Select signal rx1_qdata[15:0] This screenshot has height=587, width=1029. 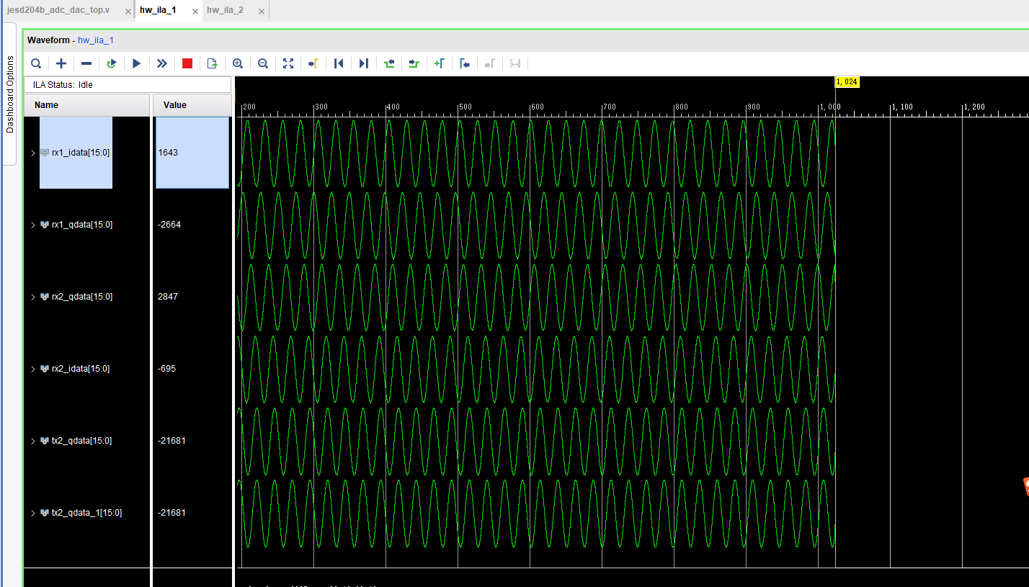82,225
